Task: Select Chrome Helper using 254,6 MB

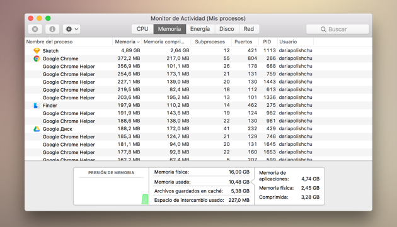Action: [198, 74]
